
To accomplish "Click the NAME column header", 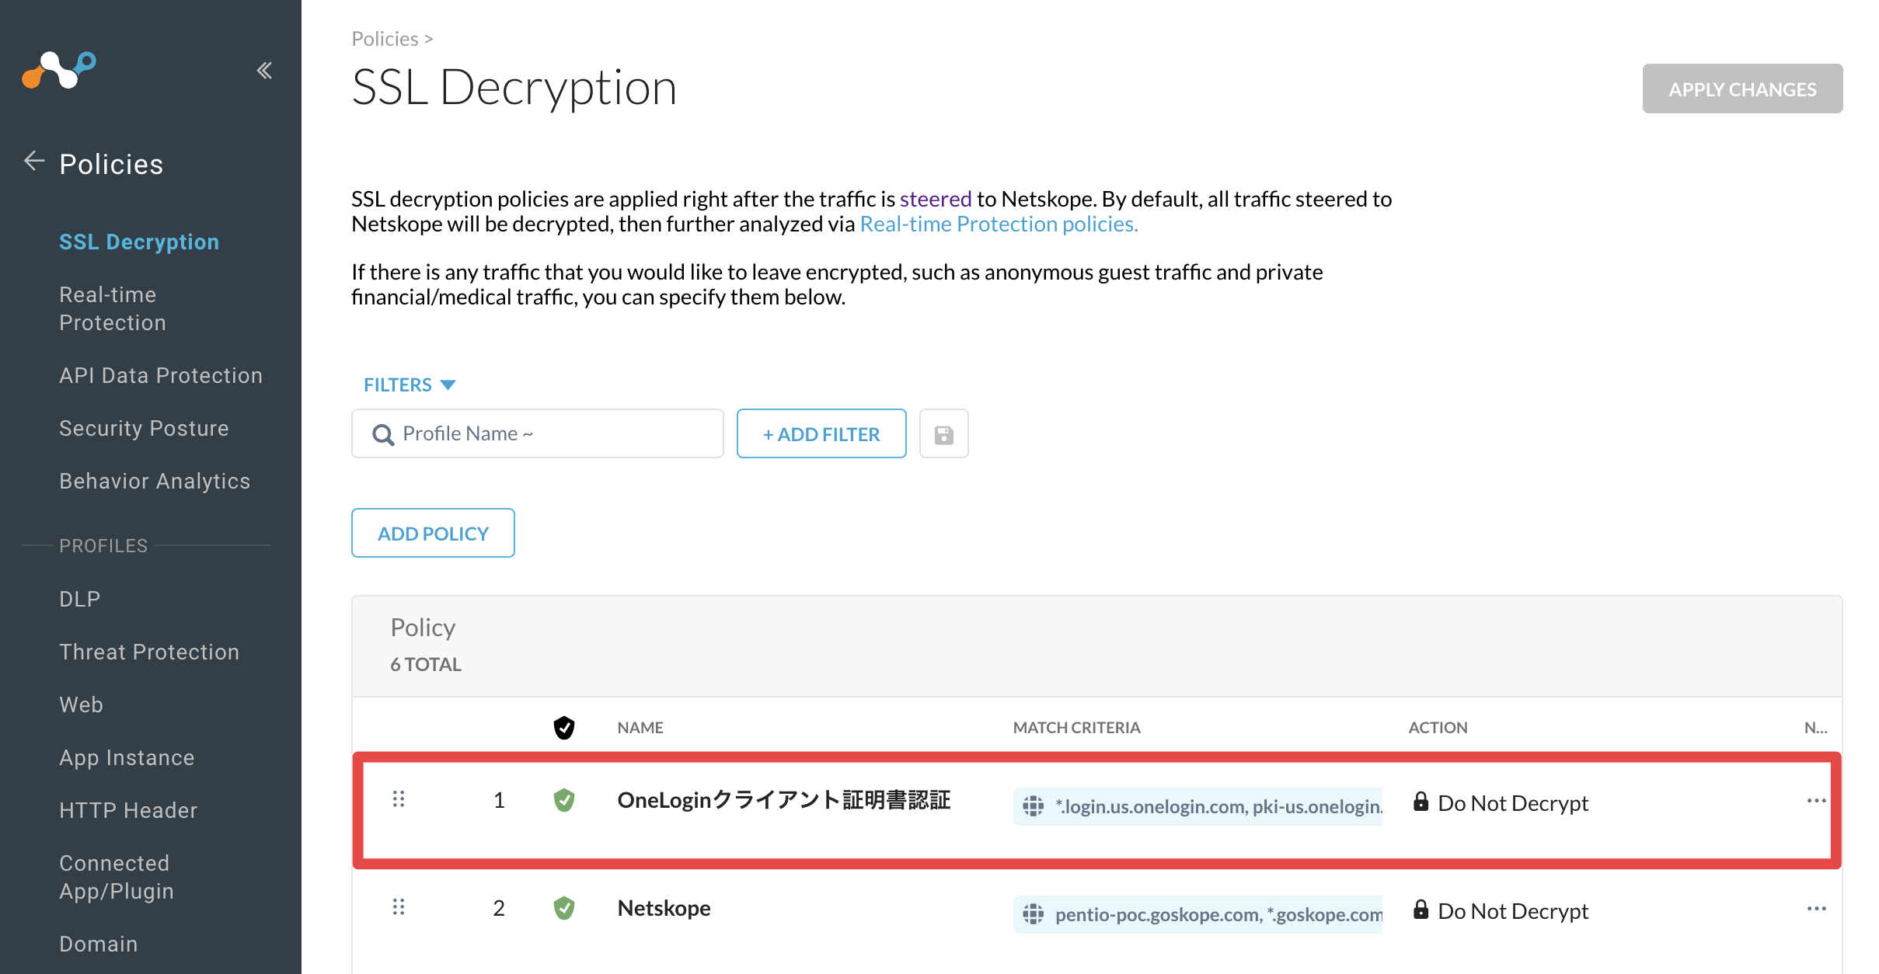I will click(640, 728).
